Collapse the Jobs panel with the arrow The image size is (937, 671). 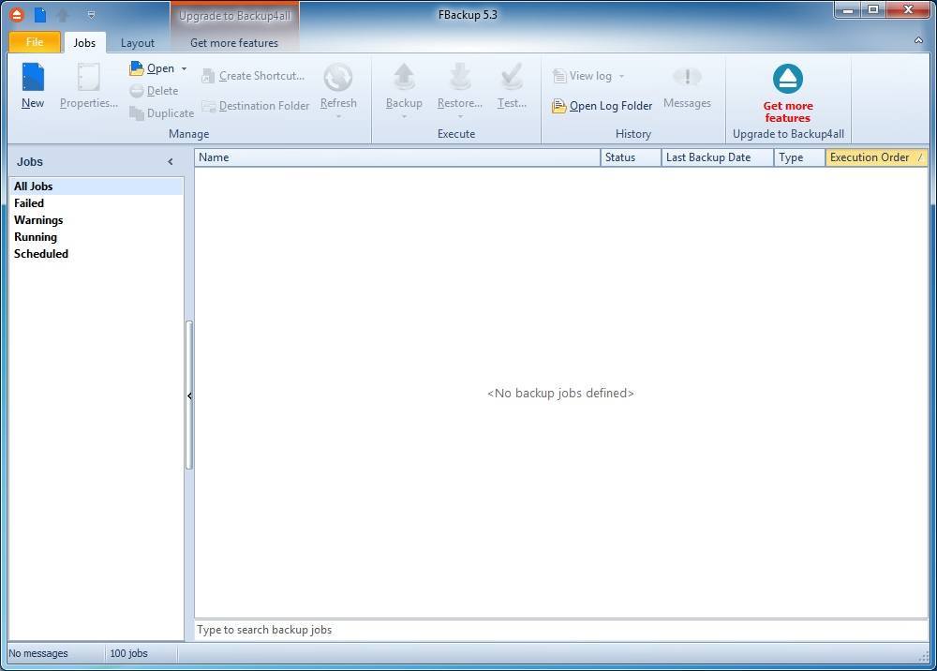point(171,161)
